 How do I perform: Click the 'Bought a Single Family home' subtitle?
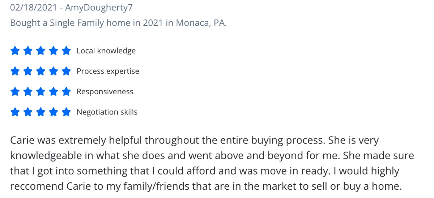119,23
